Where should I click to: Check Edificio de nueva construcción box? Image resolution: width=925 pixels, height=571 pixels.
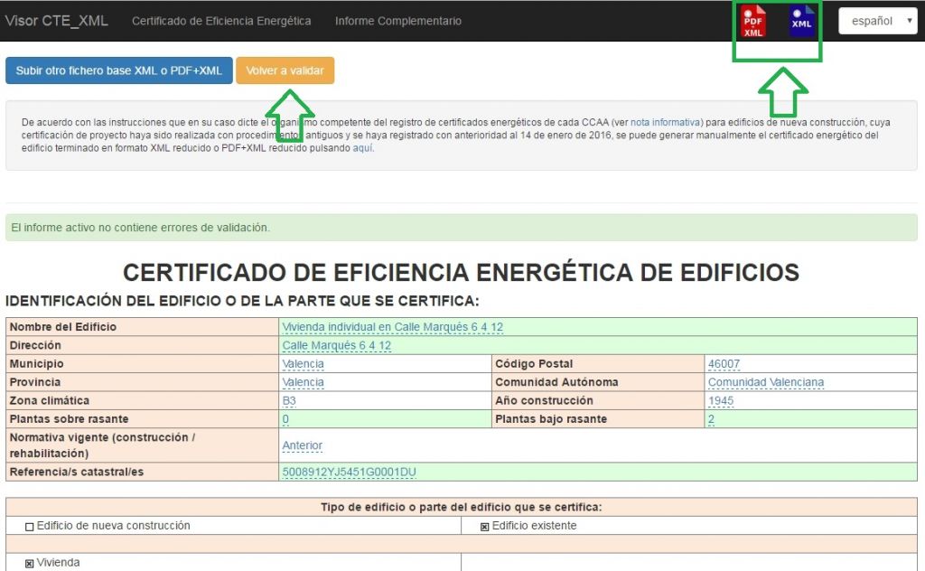(30, 526)
